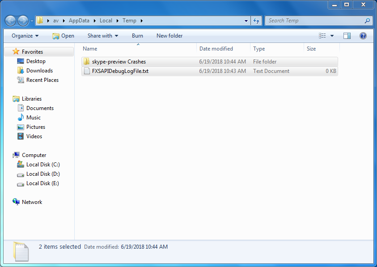This screenshot has height=267, width=377.
Task: Click the Burn toolbar button
Action: (137, 36)
